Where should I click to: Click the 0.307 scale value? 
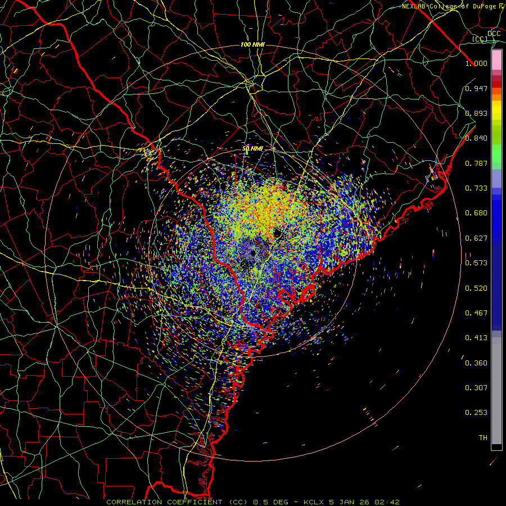click(476, 388)
